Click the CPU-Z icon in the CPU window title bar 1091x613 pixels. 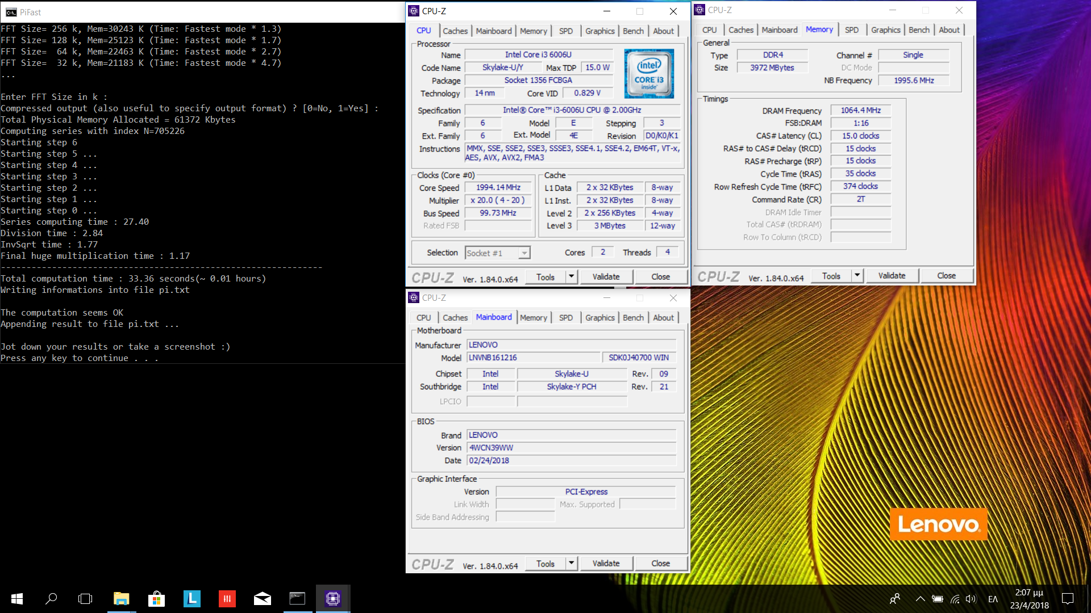[x=414, y=11]
